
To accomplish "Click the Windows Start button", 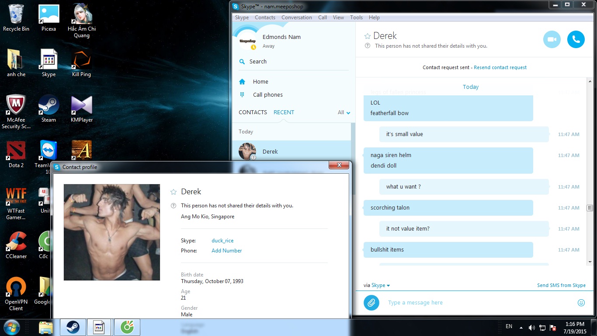I will coord(12,327).
